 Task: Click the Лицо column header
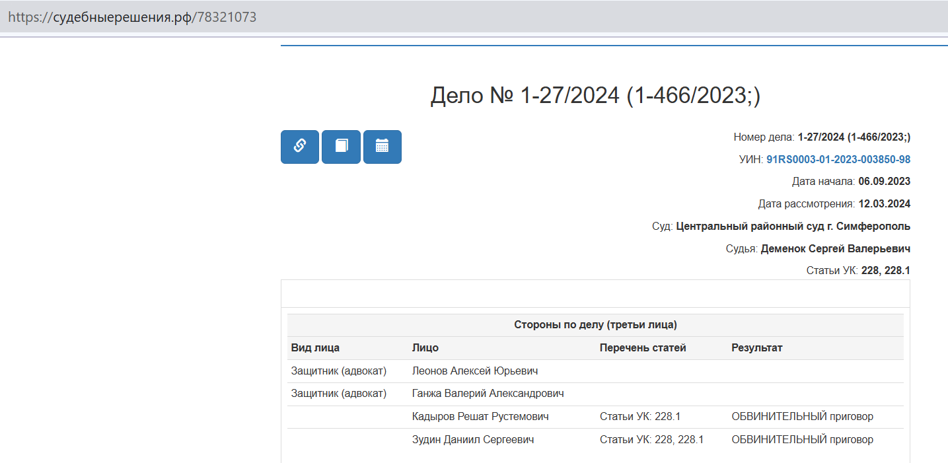tap(425, 348)
